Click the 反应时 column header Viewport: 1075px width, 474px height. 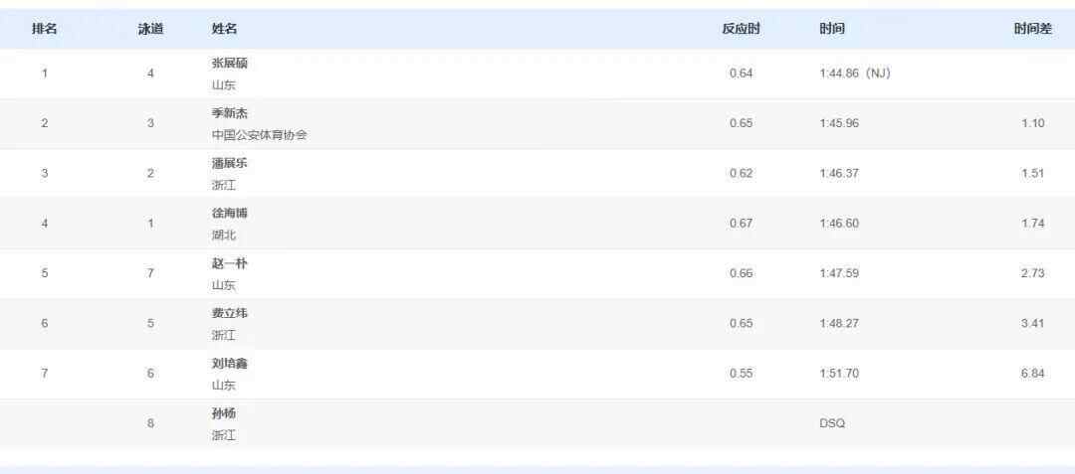tap(741, 29)
